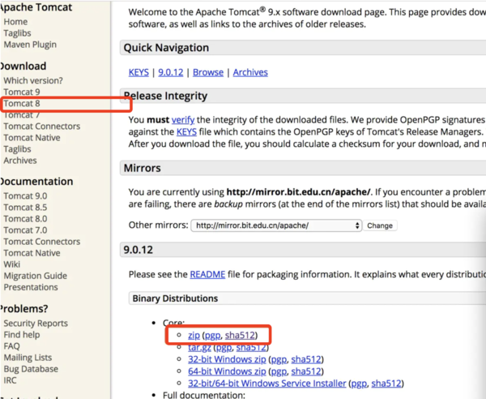
Task: Open Tomcat Connectors under Download section
Action: point(42,127)
